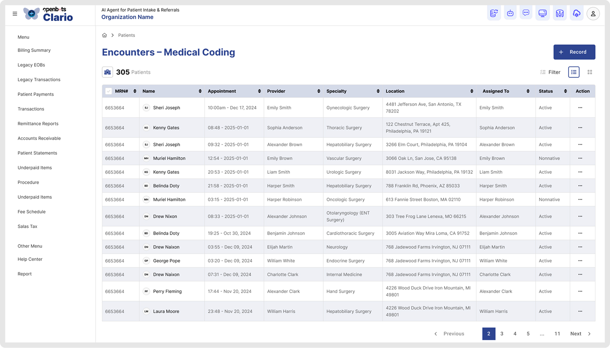
Task: Click the desktop monitor icon
Action: coord(542,13)
